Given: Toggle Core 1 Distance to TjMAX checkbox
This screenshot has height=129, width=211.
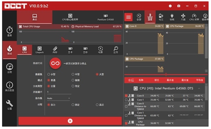Looking at the screenshot, I should click(126, 116).
